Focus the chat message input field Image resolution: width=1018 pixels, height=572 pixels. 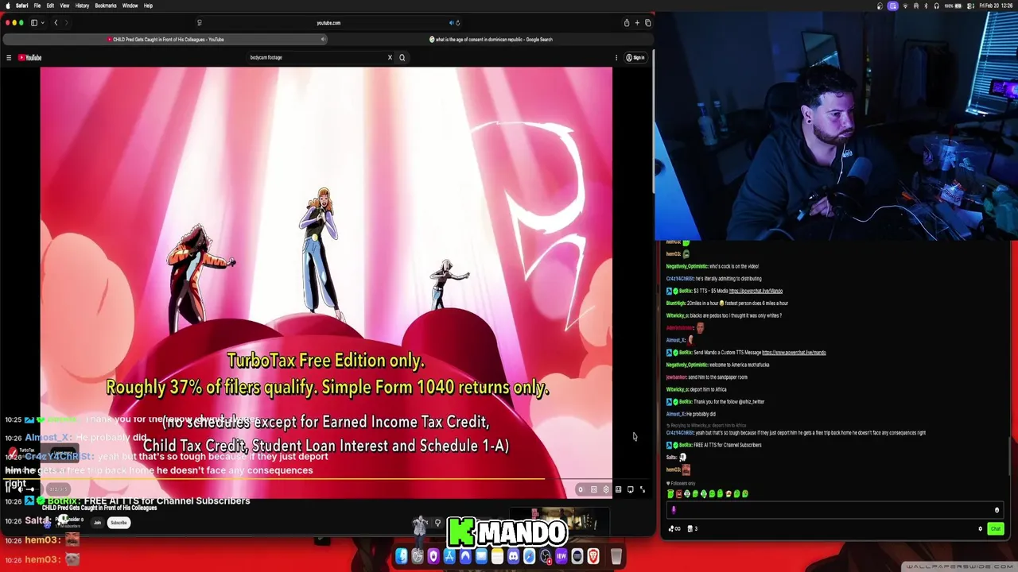tap(835, 510)
